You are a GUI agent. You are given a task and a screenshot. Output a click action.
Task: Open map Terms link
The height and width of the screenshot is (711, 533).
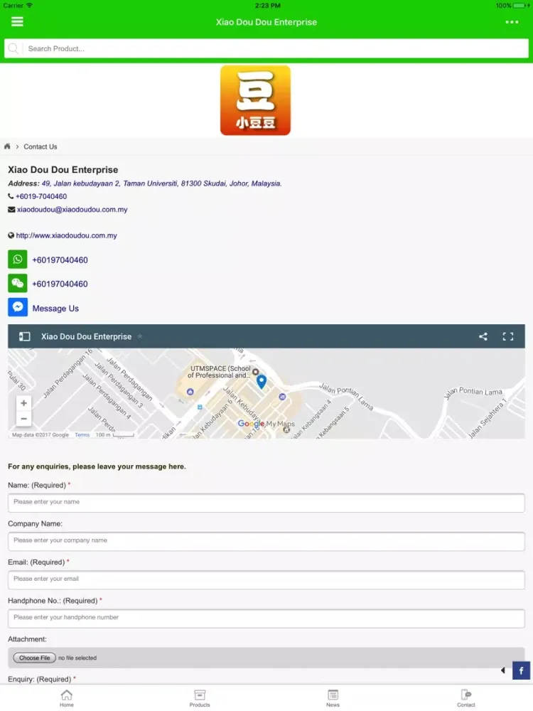tap(82, 435)
